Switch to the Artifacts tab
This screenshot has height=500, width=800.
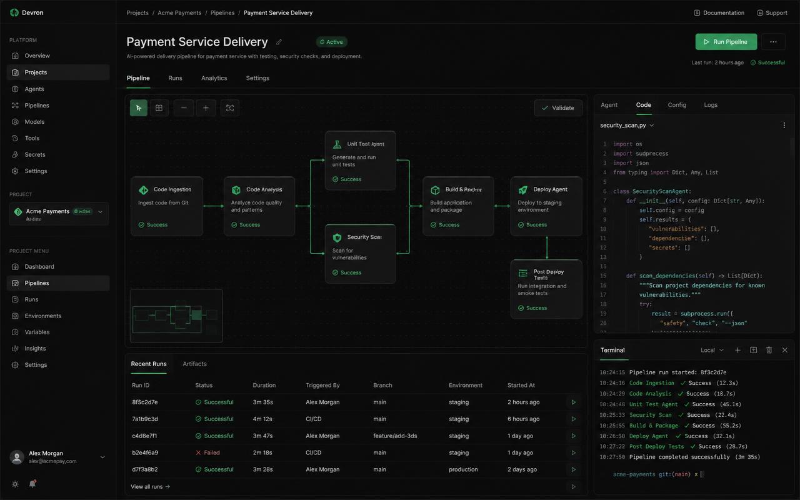[x=194, y=364]
